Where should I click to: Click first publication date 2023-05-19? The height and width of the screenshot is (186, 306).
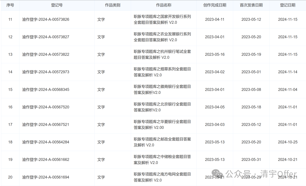tap(251, 55)
